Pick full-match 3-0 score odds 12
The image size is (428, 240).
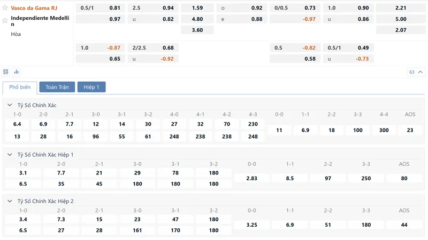tap(96, 124)
